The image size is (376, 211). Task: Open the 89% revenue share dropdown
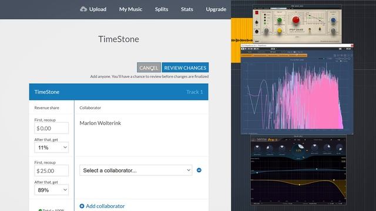pos(51,190)
